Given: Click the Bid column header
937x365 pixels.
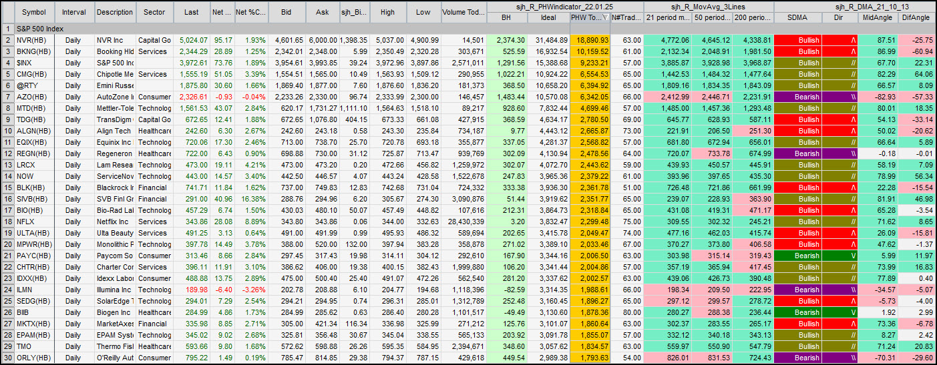Looking at the screenshot, I should coord(287,12).
